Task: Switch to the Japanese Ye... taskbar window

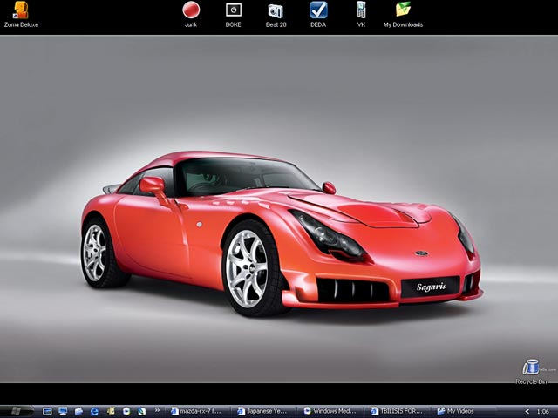Action: 264,411
